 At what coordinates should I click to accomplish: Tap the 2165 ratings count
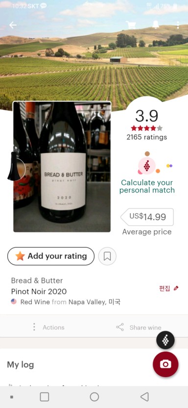pos(147,137)
